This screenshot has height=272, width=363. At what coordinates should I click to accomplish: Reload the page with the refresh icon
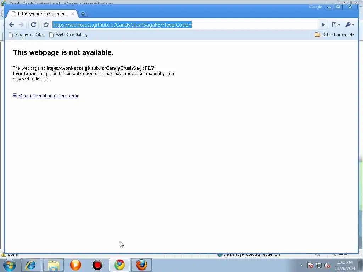34,24
